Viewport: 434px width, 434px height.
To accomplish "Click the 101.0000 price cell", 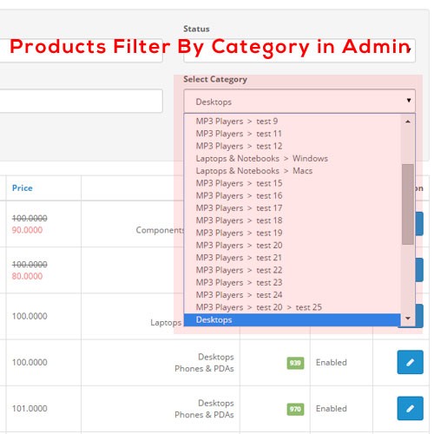I will click(30, 409).
